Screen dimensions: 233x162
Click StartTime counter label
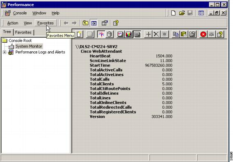pos(100,65)
